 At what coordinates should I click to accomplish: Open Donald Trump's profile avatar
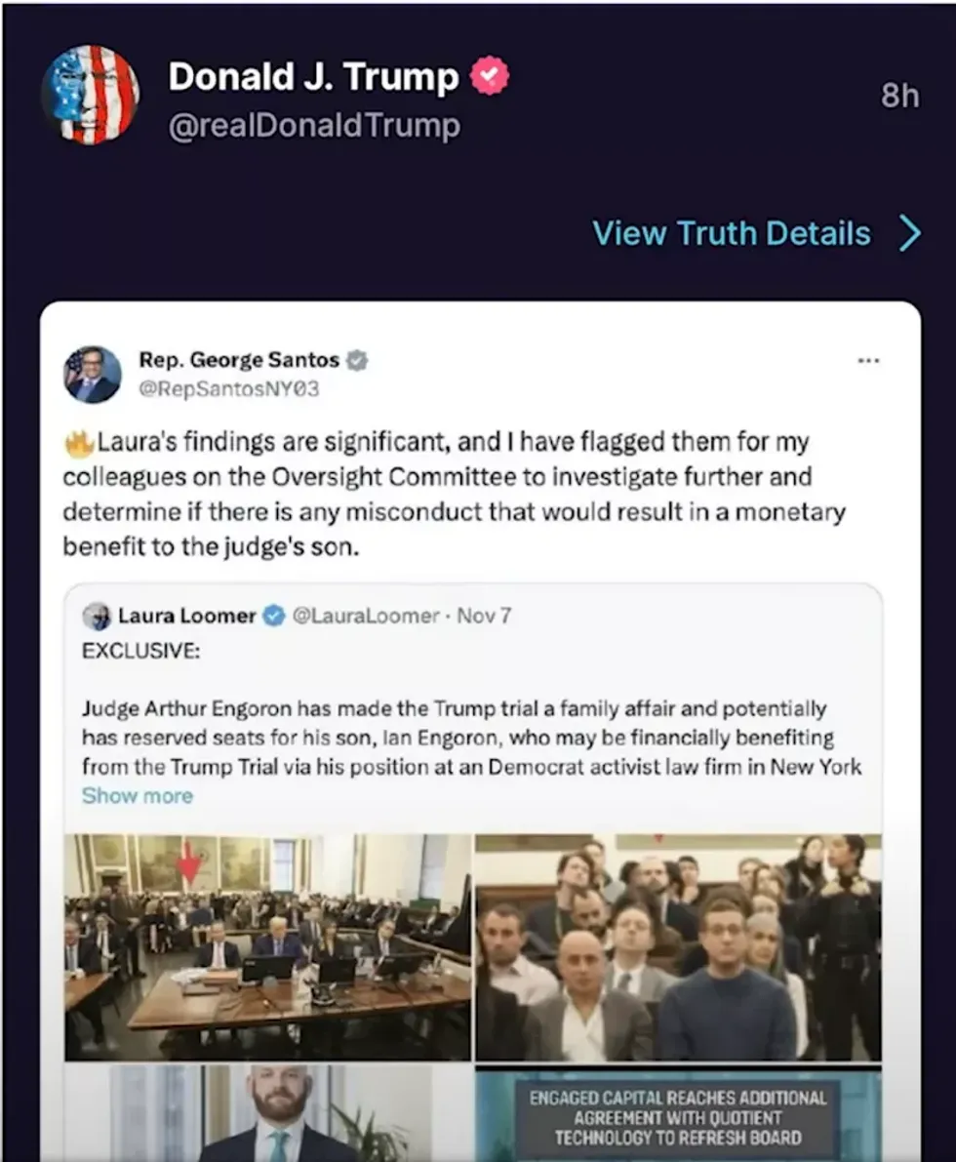[x=93, y=98]
